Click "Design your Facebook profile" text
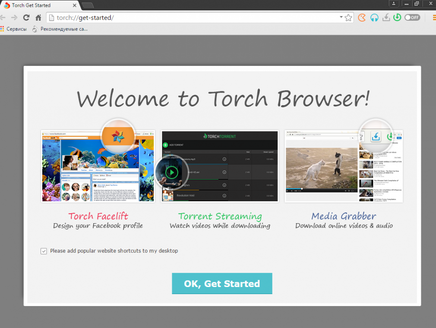The width and height of the screenshot is (436, 328). (x=98, y=226)
